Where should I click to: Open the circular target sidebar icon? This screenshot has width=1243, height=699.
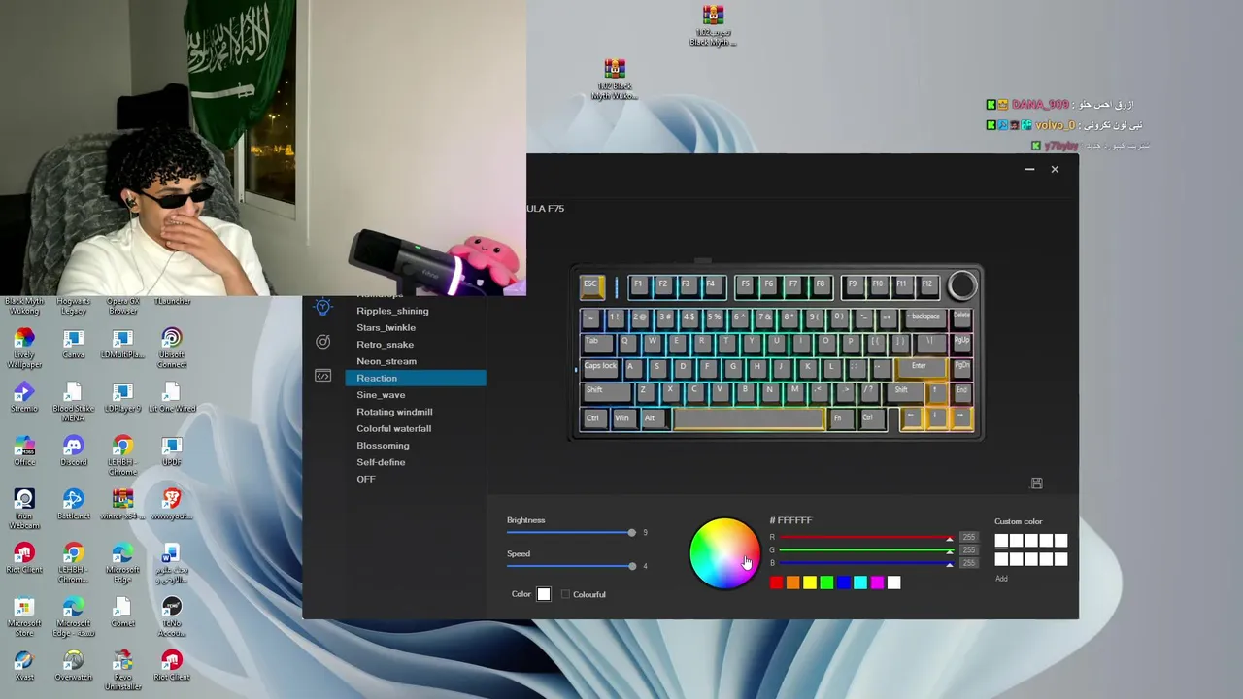[x=322, y=342]
